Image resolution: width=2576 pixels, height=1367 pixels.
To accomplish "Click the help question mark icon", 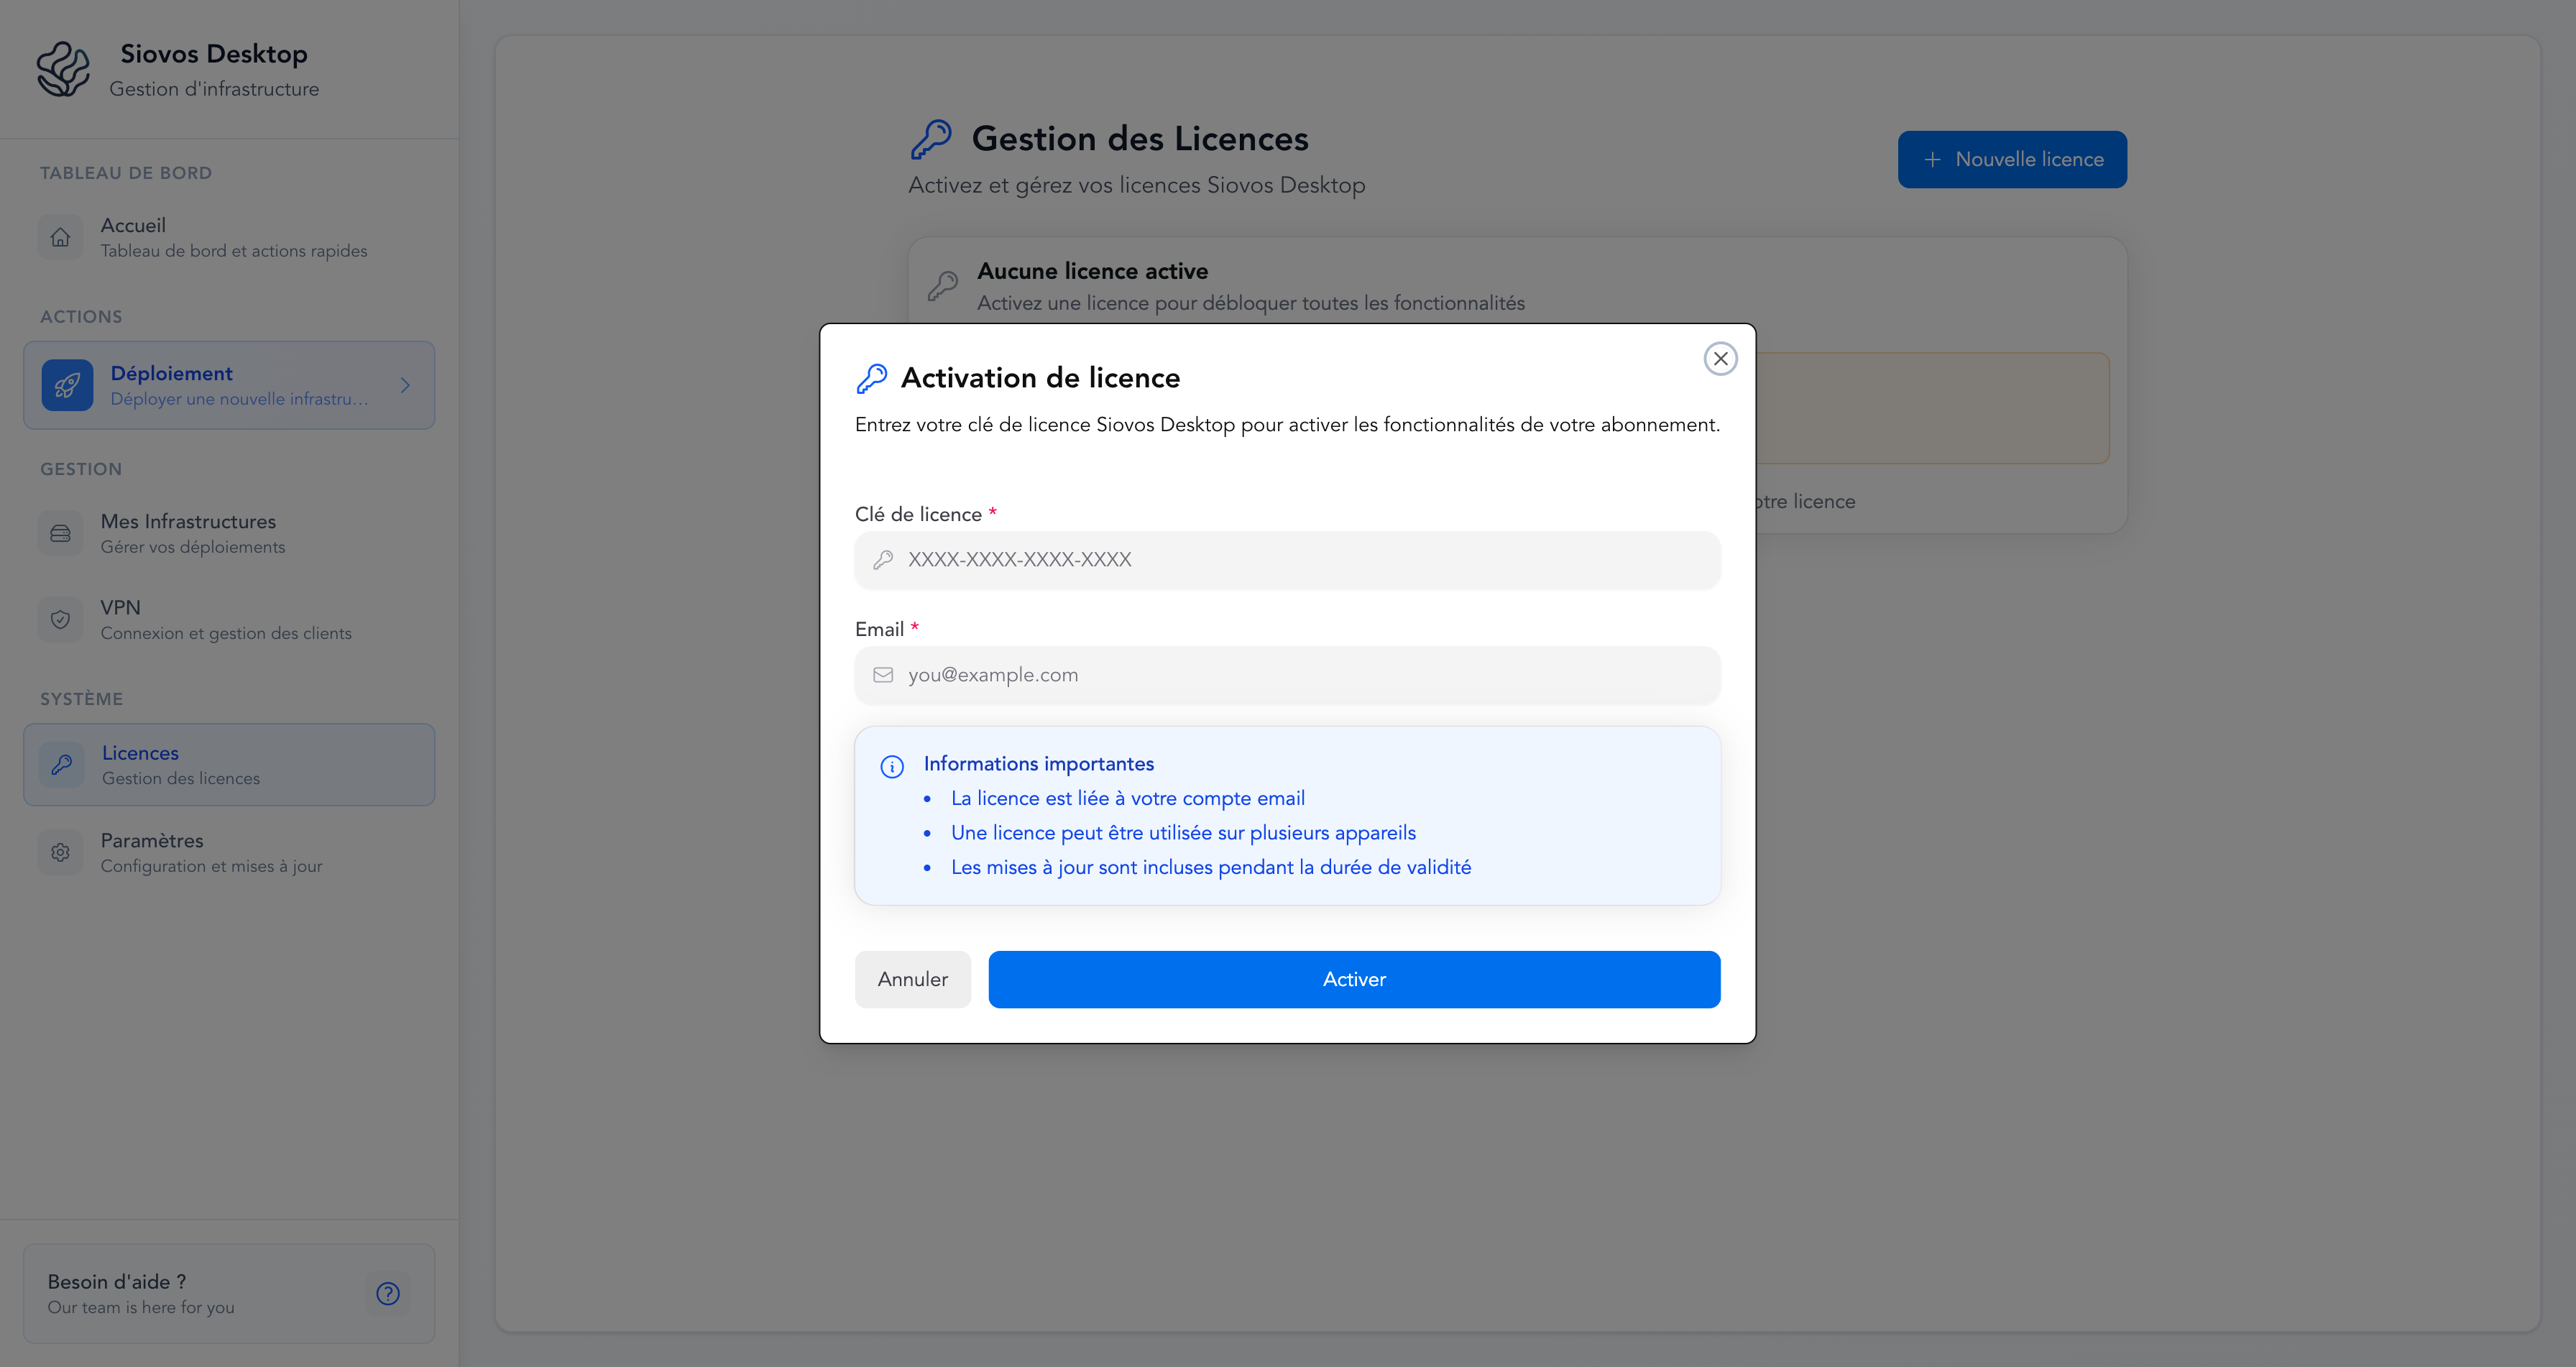I will [388, 1293].
